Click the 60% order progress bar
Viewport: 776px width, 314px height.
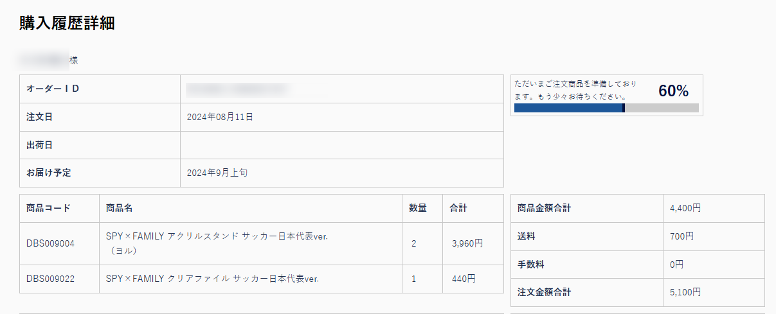point(606,108)
